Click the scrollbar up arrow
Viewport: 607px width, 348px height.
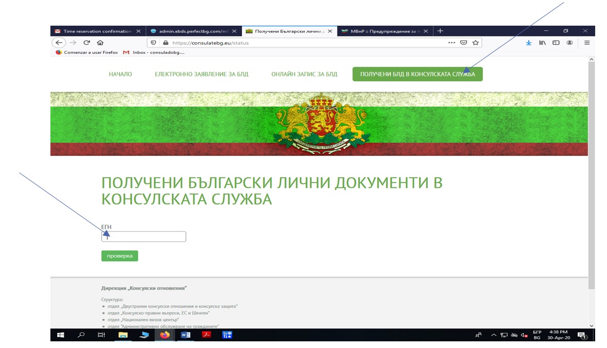point(591,60)
